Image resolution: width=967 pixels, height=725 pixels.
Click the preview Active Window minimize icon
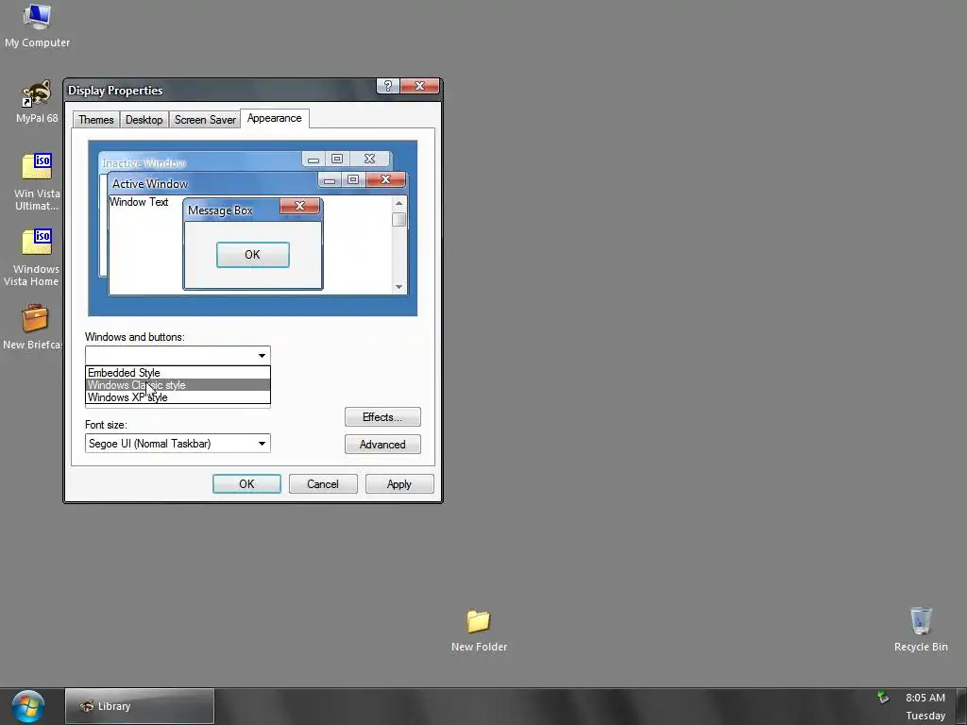point(330,179)
